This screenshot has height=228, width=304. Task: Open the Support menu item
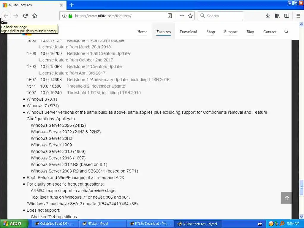231,32
